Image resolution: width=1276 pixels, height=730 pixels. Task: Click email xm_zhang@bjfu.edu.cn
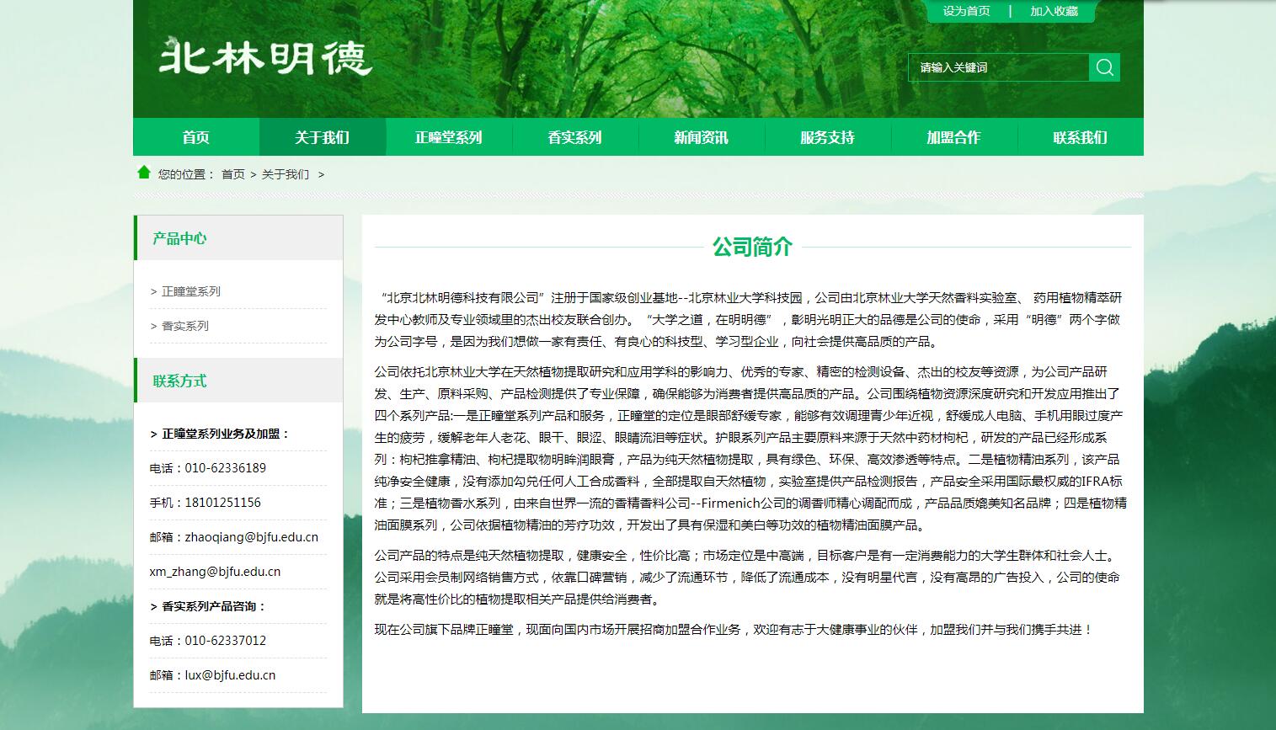point(216,572)
